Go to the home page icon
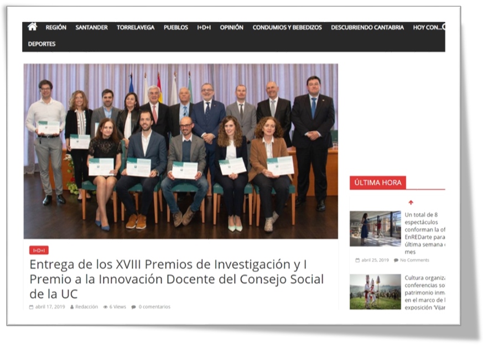Image resolution: width=483 pixels, height=349 pixels. click(32, 27)
